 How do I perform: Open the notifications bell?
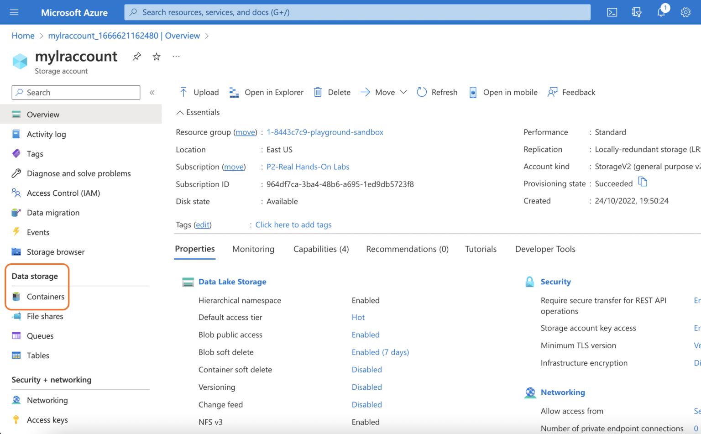(661, 12)
